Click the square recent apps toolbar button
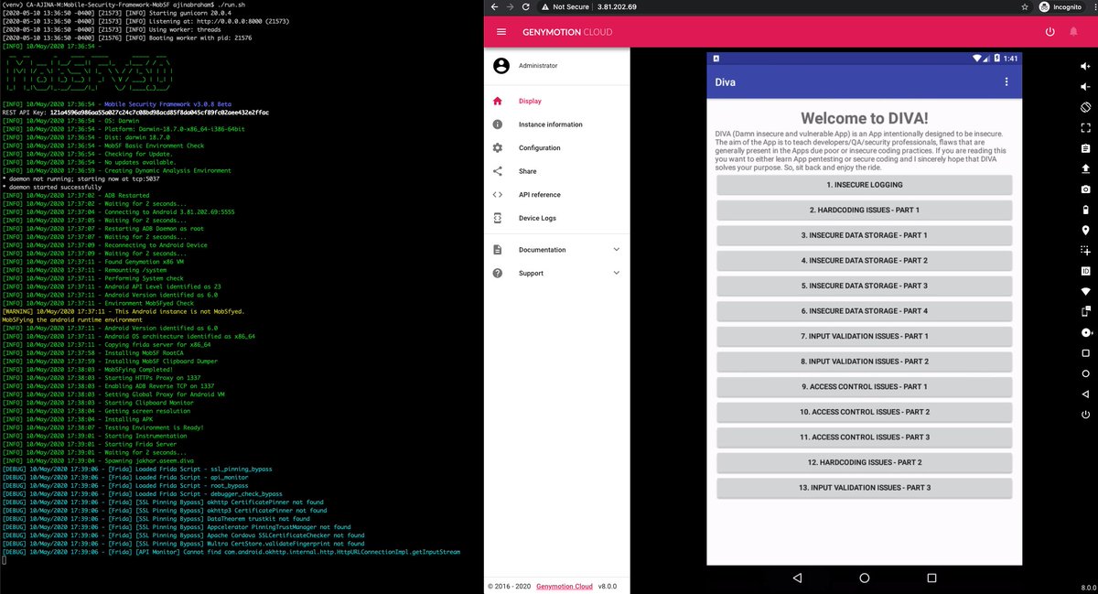Image resolution: width=1098 pixels, height=594 pixels. 1085,353
